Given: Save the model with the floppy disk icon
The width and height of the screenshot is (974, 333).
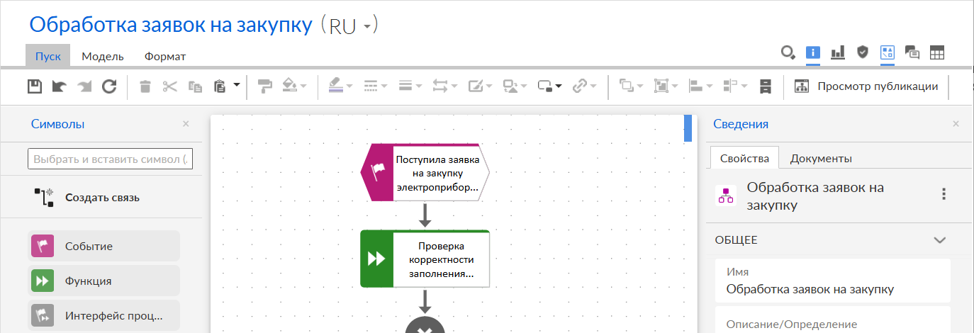Looking at the screenshot, I should pyautogui.click(x=35, y=86).
